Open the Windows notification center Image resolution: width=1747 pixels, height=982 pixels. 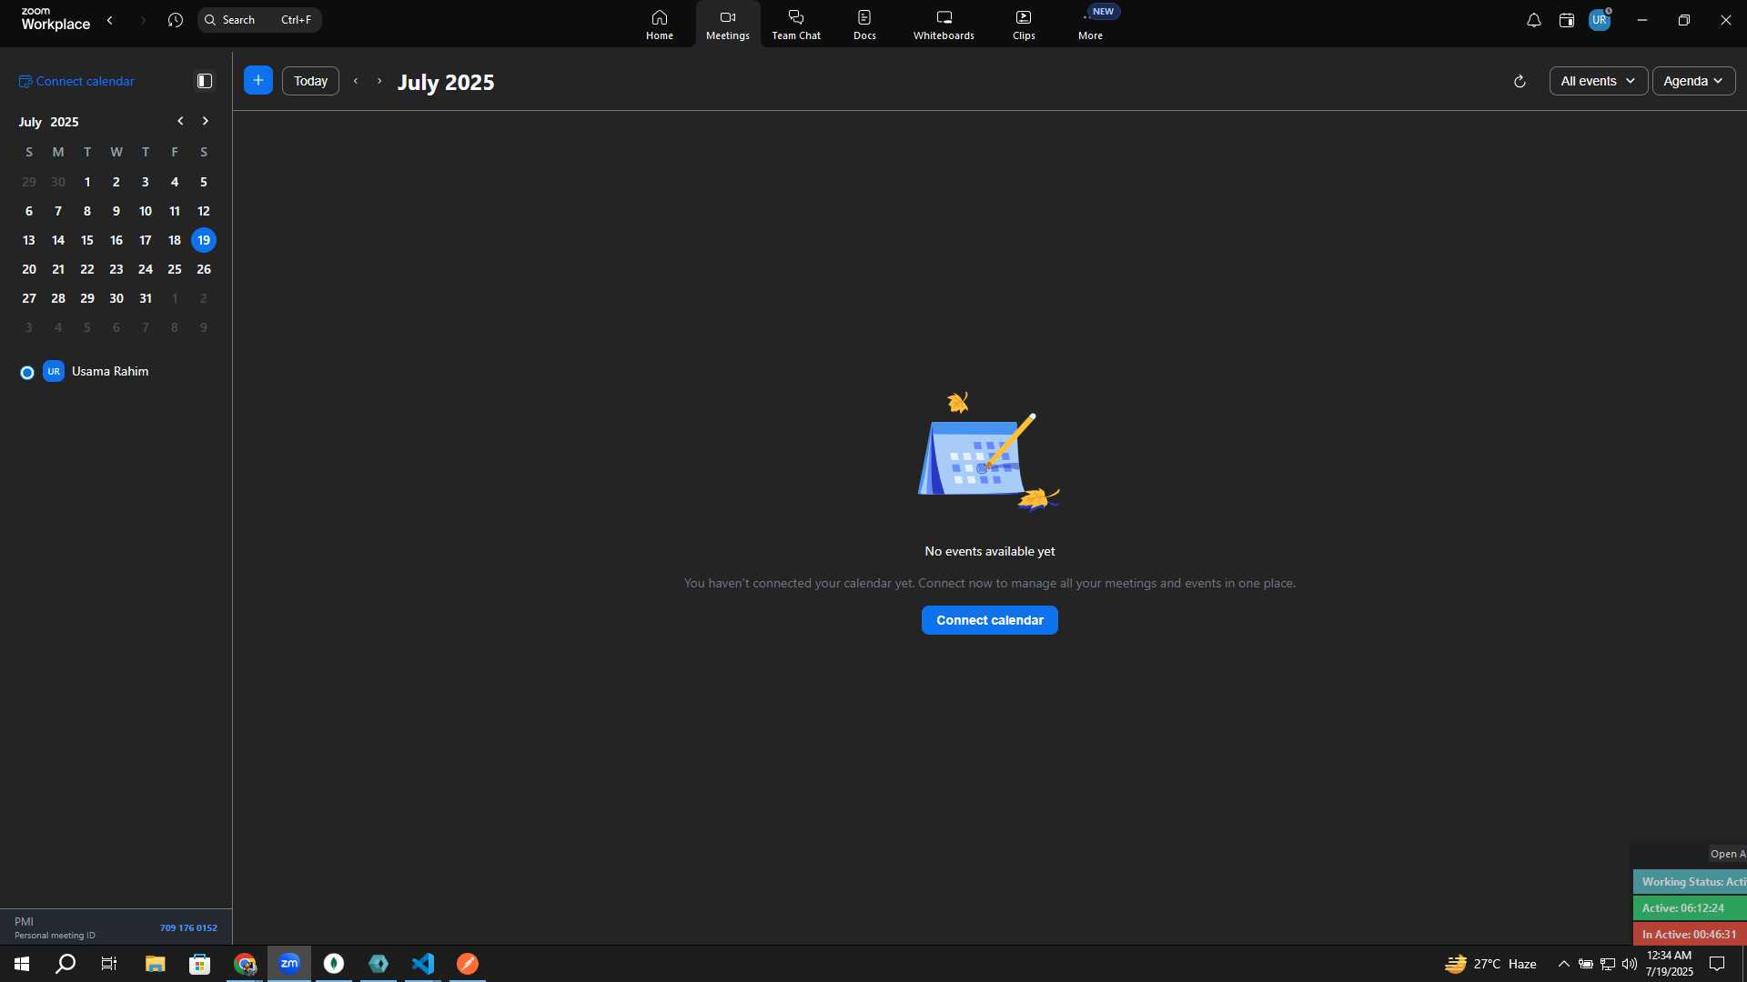[1717, 964]
